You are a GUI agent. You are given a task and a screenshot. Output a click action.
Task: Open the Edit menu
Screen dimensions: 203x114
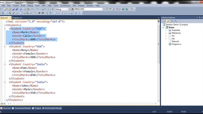point(3,6)
